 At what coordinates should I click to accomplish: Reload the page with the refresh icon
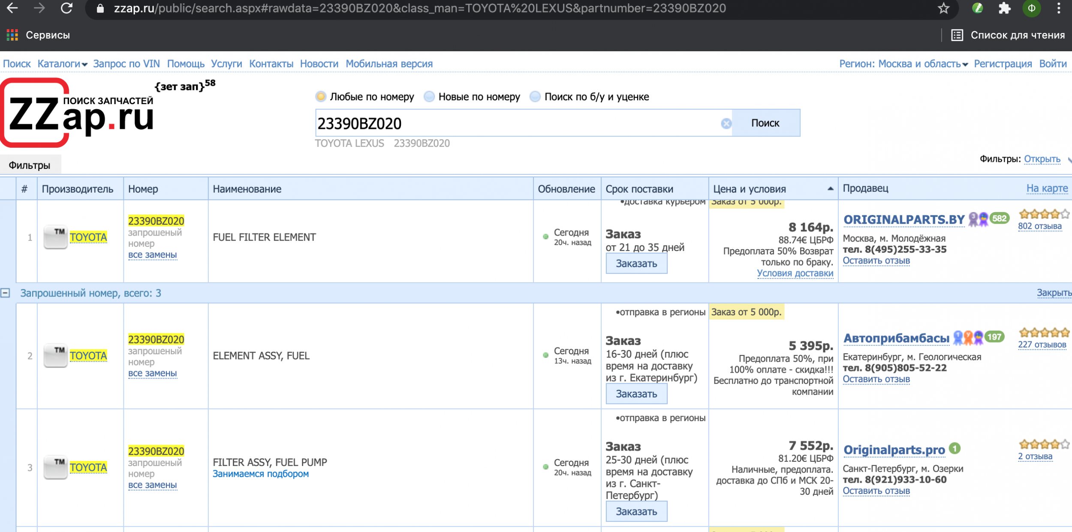point(66,8)
